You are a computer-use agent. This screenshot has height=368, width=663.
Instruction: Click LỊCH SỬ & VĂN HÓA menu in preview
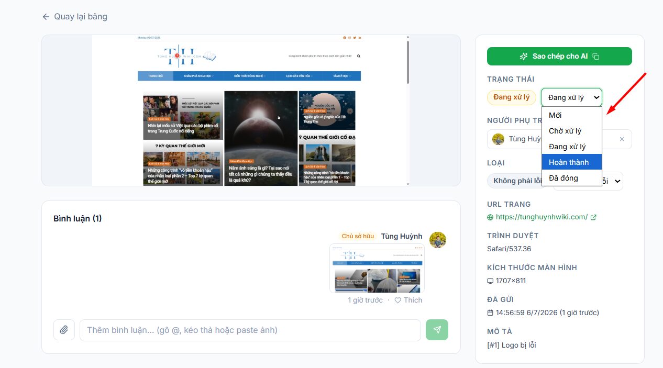pos(301,76)
